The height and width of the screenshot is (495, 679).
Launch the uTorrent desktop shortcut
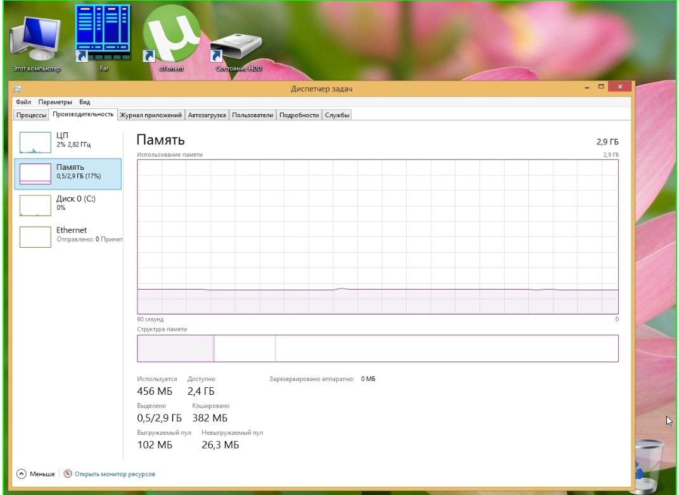coord(170,35)
